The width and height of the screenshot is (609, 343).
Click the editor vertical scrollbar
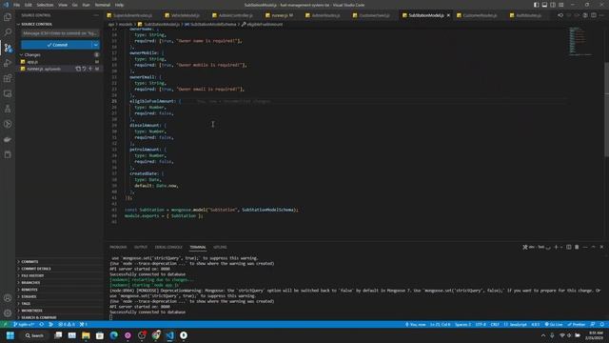[607, 109]
